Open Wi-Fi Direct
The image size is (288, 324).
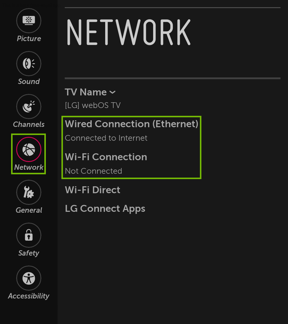point(92,190)
